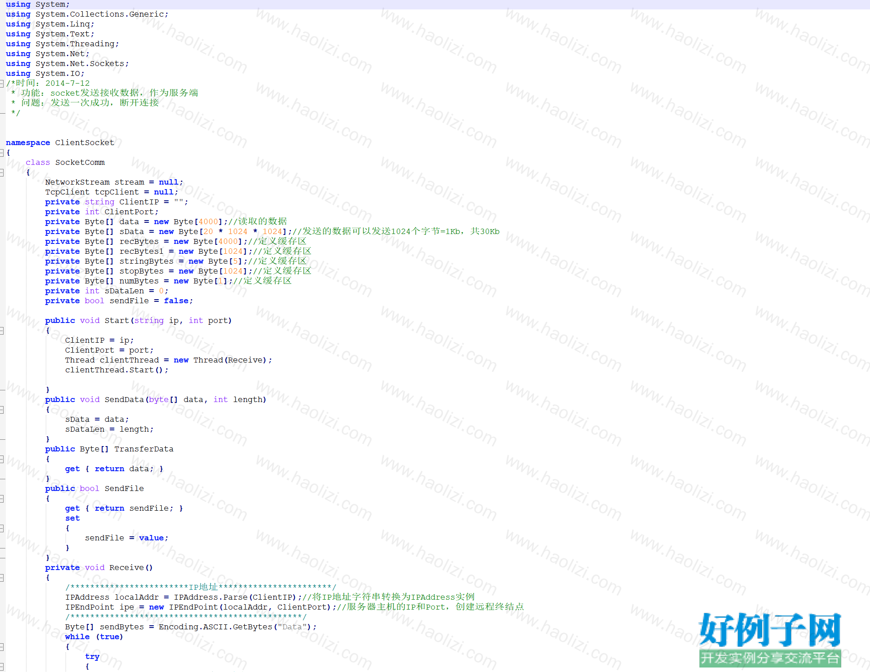The image size is (870, 672).
Task: Click the line "using System.Threading;"
Action: pos(62,44)
